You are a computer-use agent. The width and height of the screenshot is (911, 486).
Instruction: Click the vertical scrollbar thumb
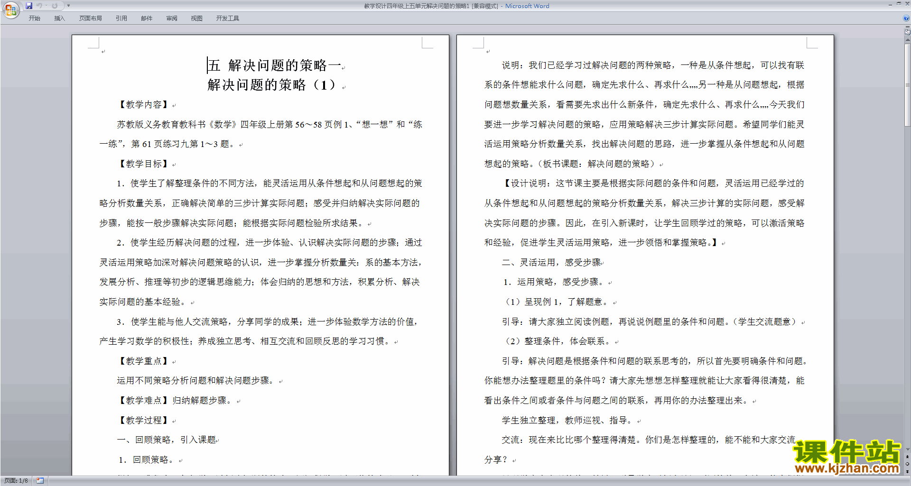(x=907, y=85)
